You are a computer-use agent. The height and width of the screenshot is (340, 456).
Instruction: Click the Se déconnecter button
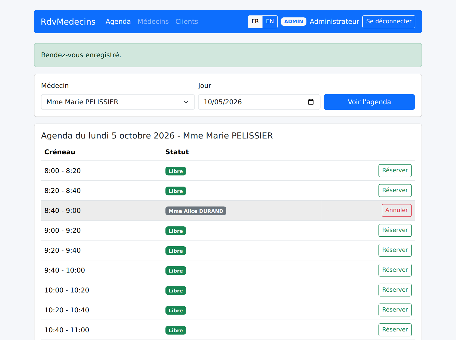tap(389, 22)
